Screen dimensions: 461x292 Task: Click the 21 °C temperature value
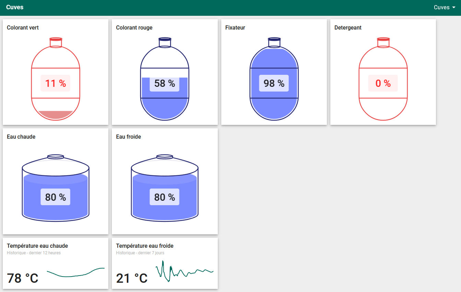click(132, 278)
